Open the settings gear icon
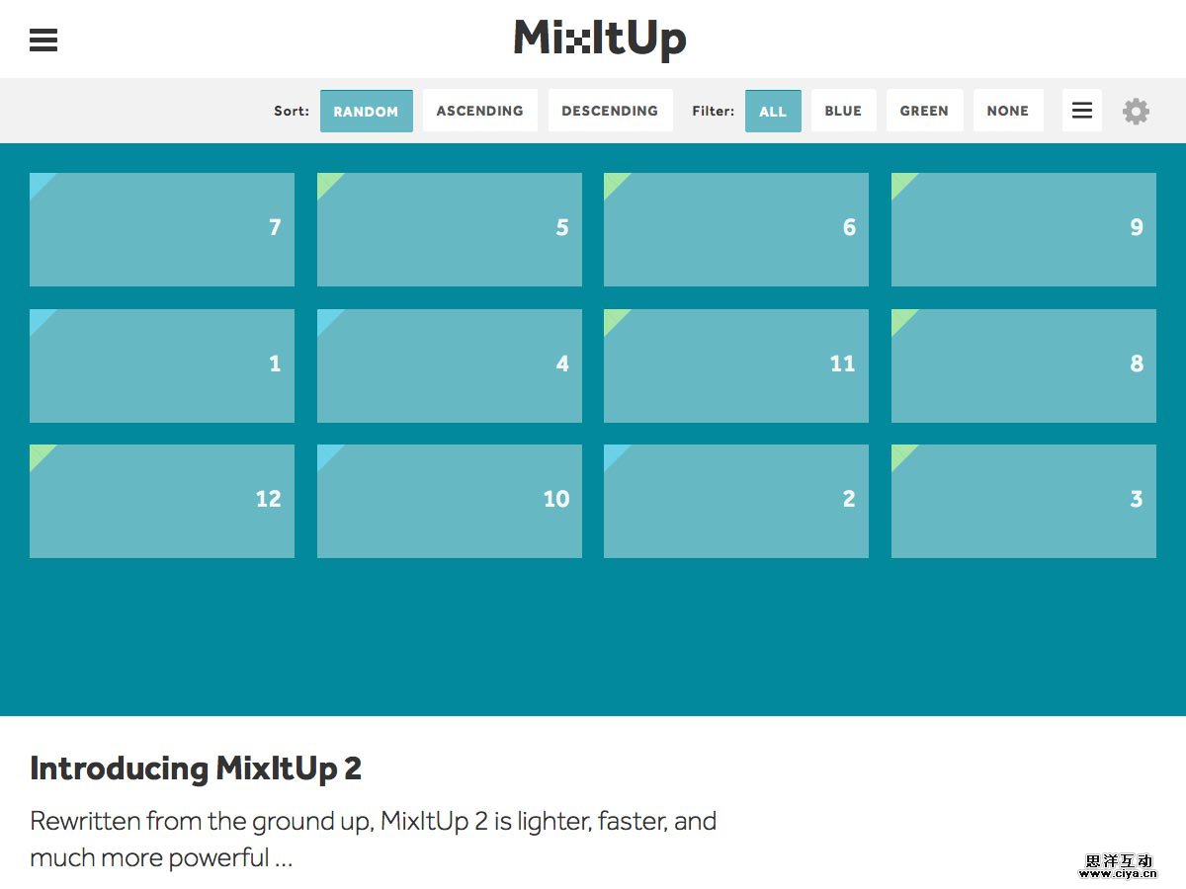 point(1136,111)
